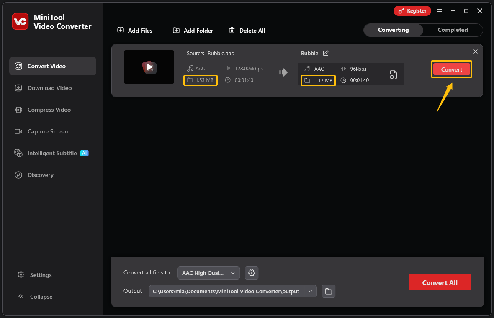
Task: Collapse the sidebar
Action: [x=35, y=297]
